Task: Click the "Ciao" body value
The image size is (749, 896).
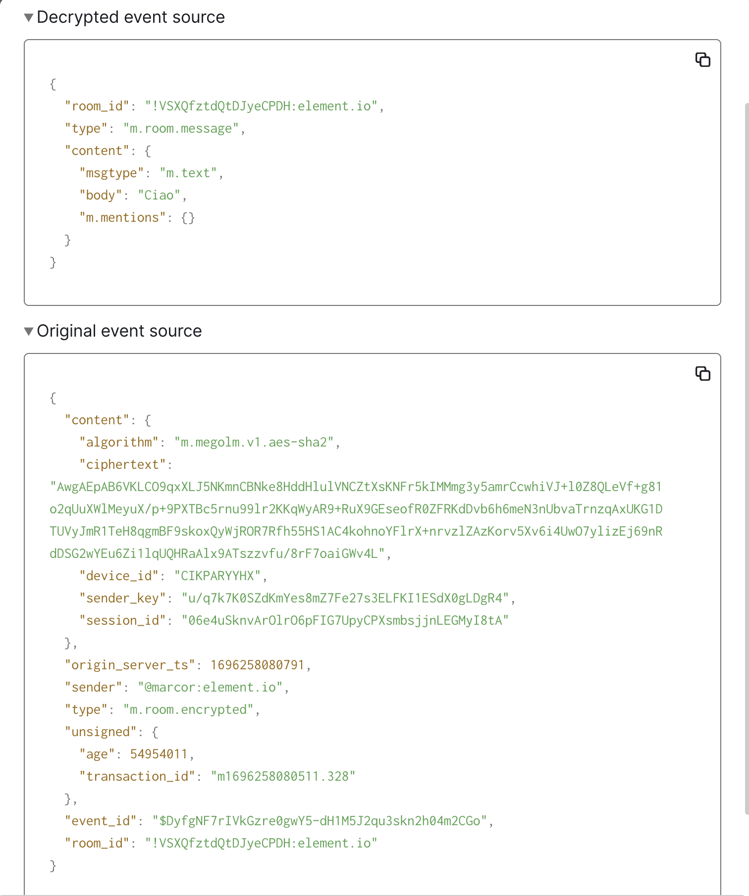Action: (x=159, y=196)
